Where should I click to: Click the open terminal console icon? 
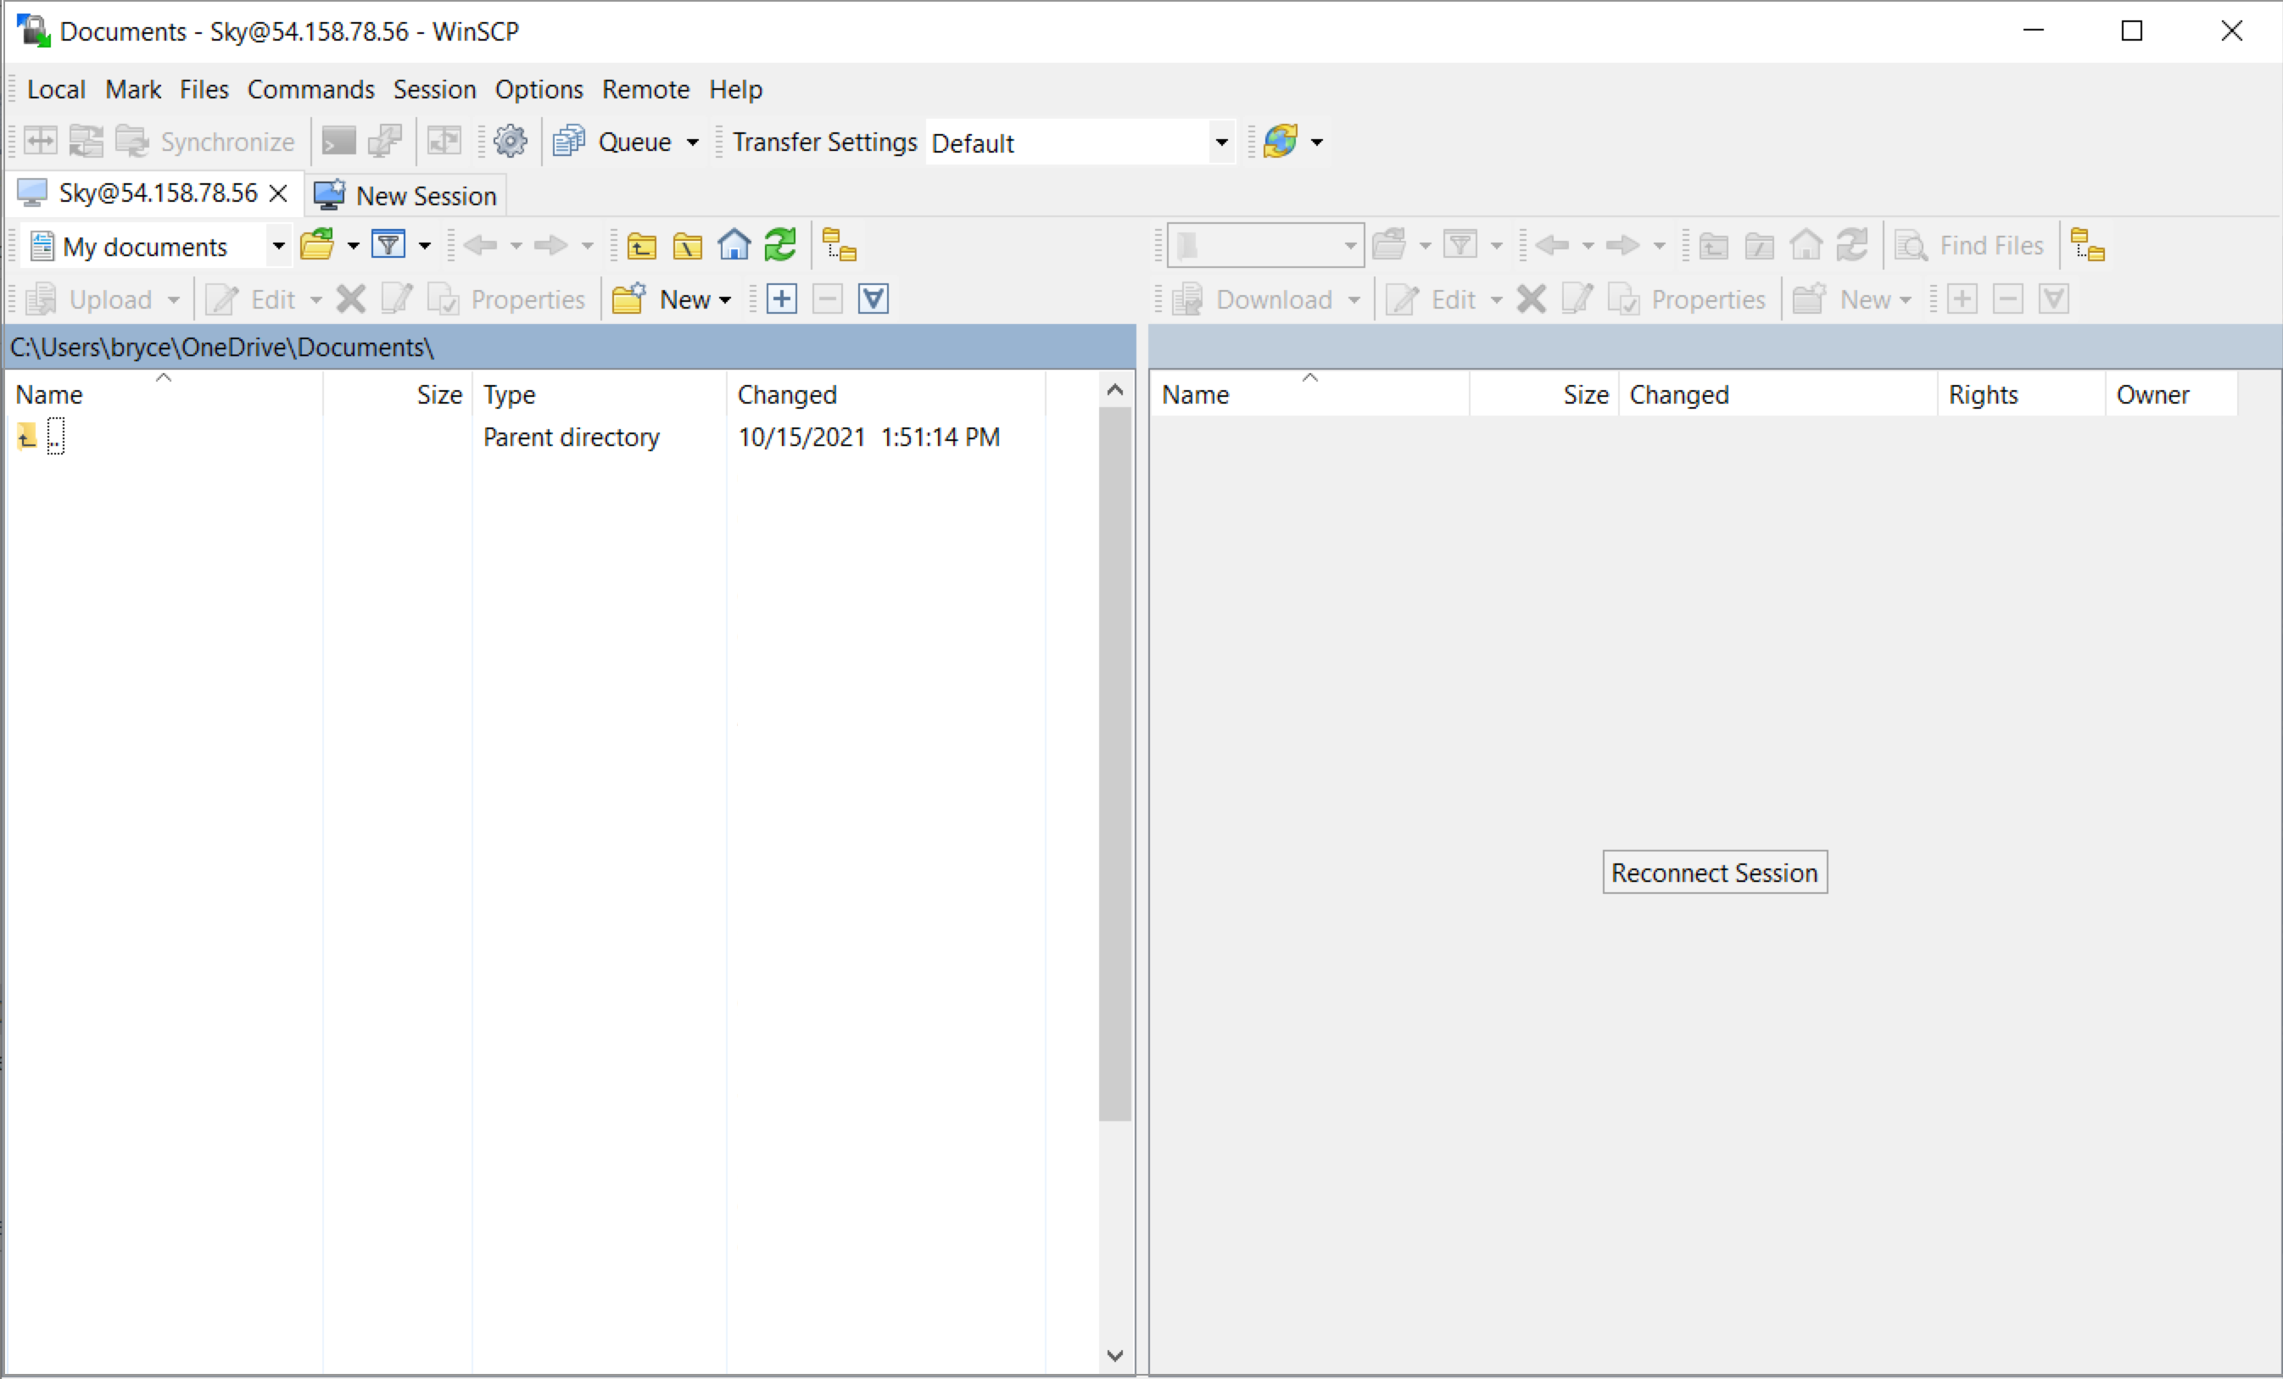338,142
